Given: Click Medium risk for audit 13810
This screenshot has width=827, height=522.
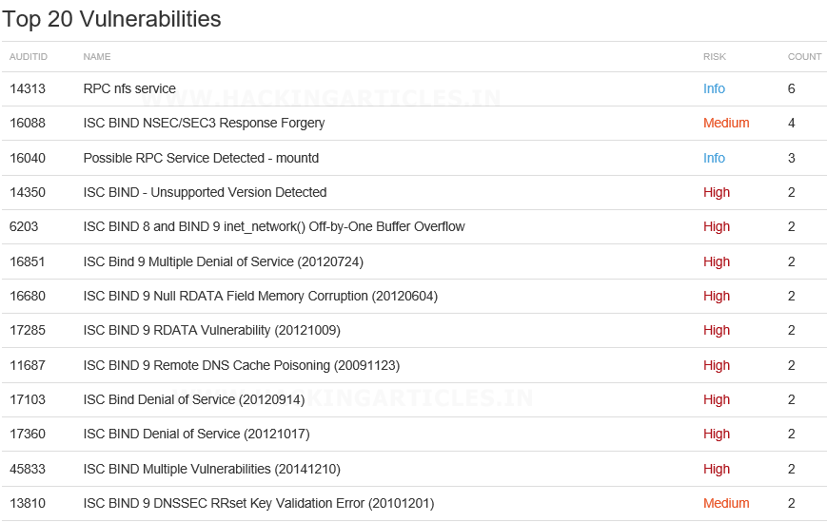Looking at the screenshot, I should [x=726, y=504].
